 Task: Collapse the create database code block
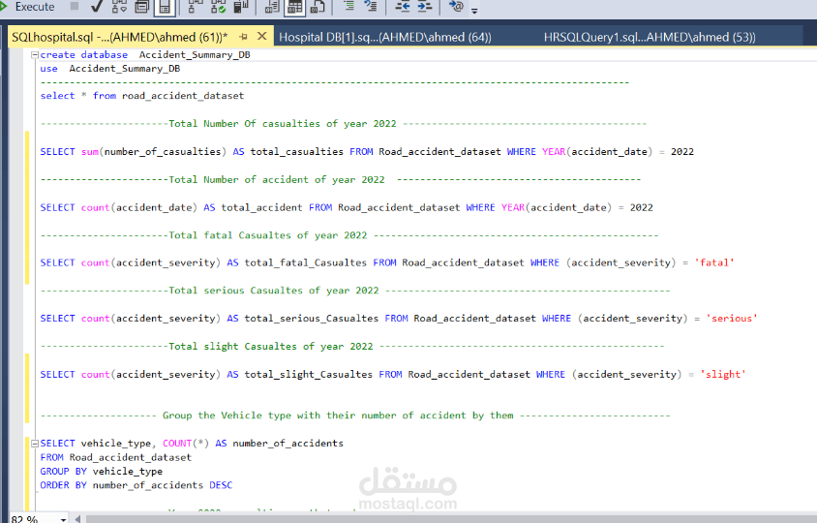[x=35, y=55]
